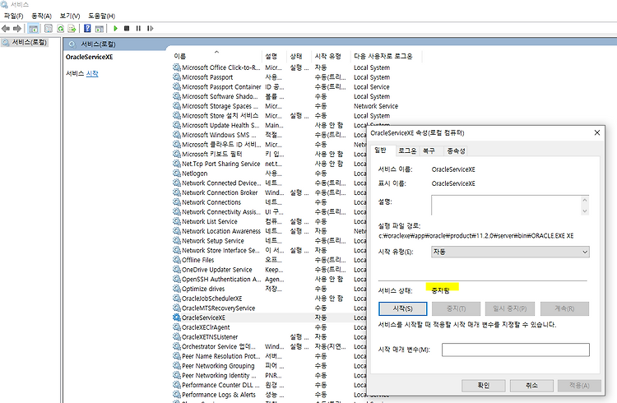
Task: Click the 확인 button
Action: pos(483,385)
